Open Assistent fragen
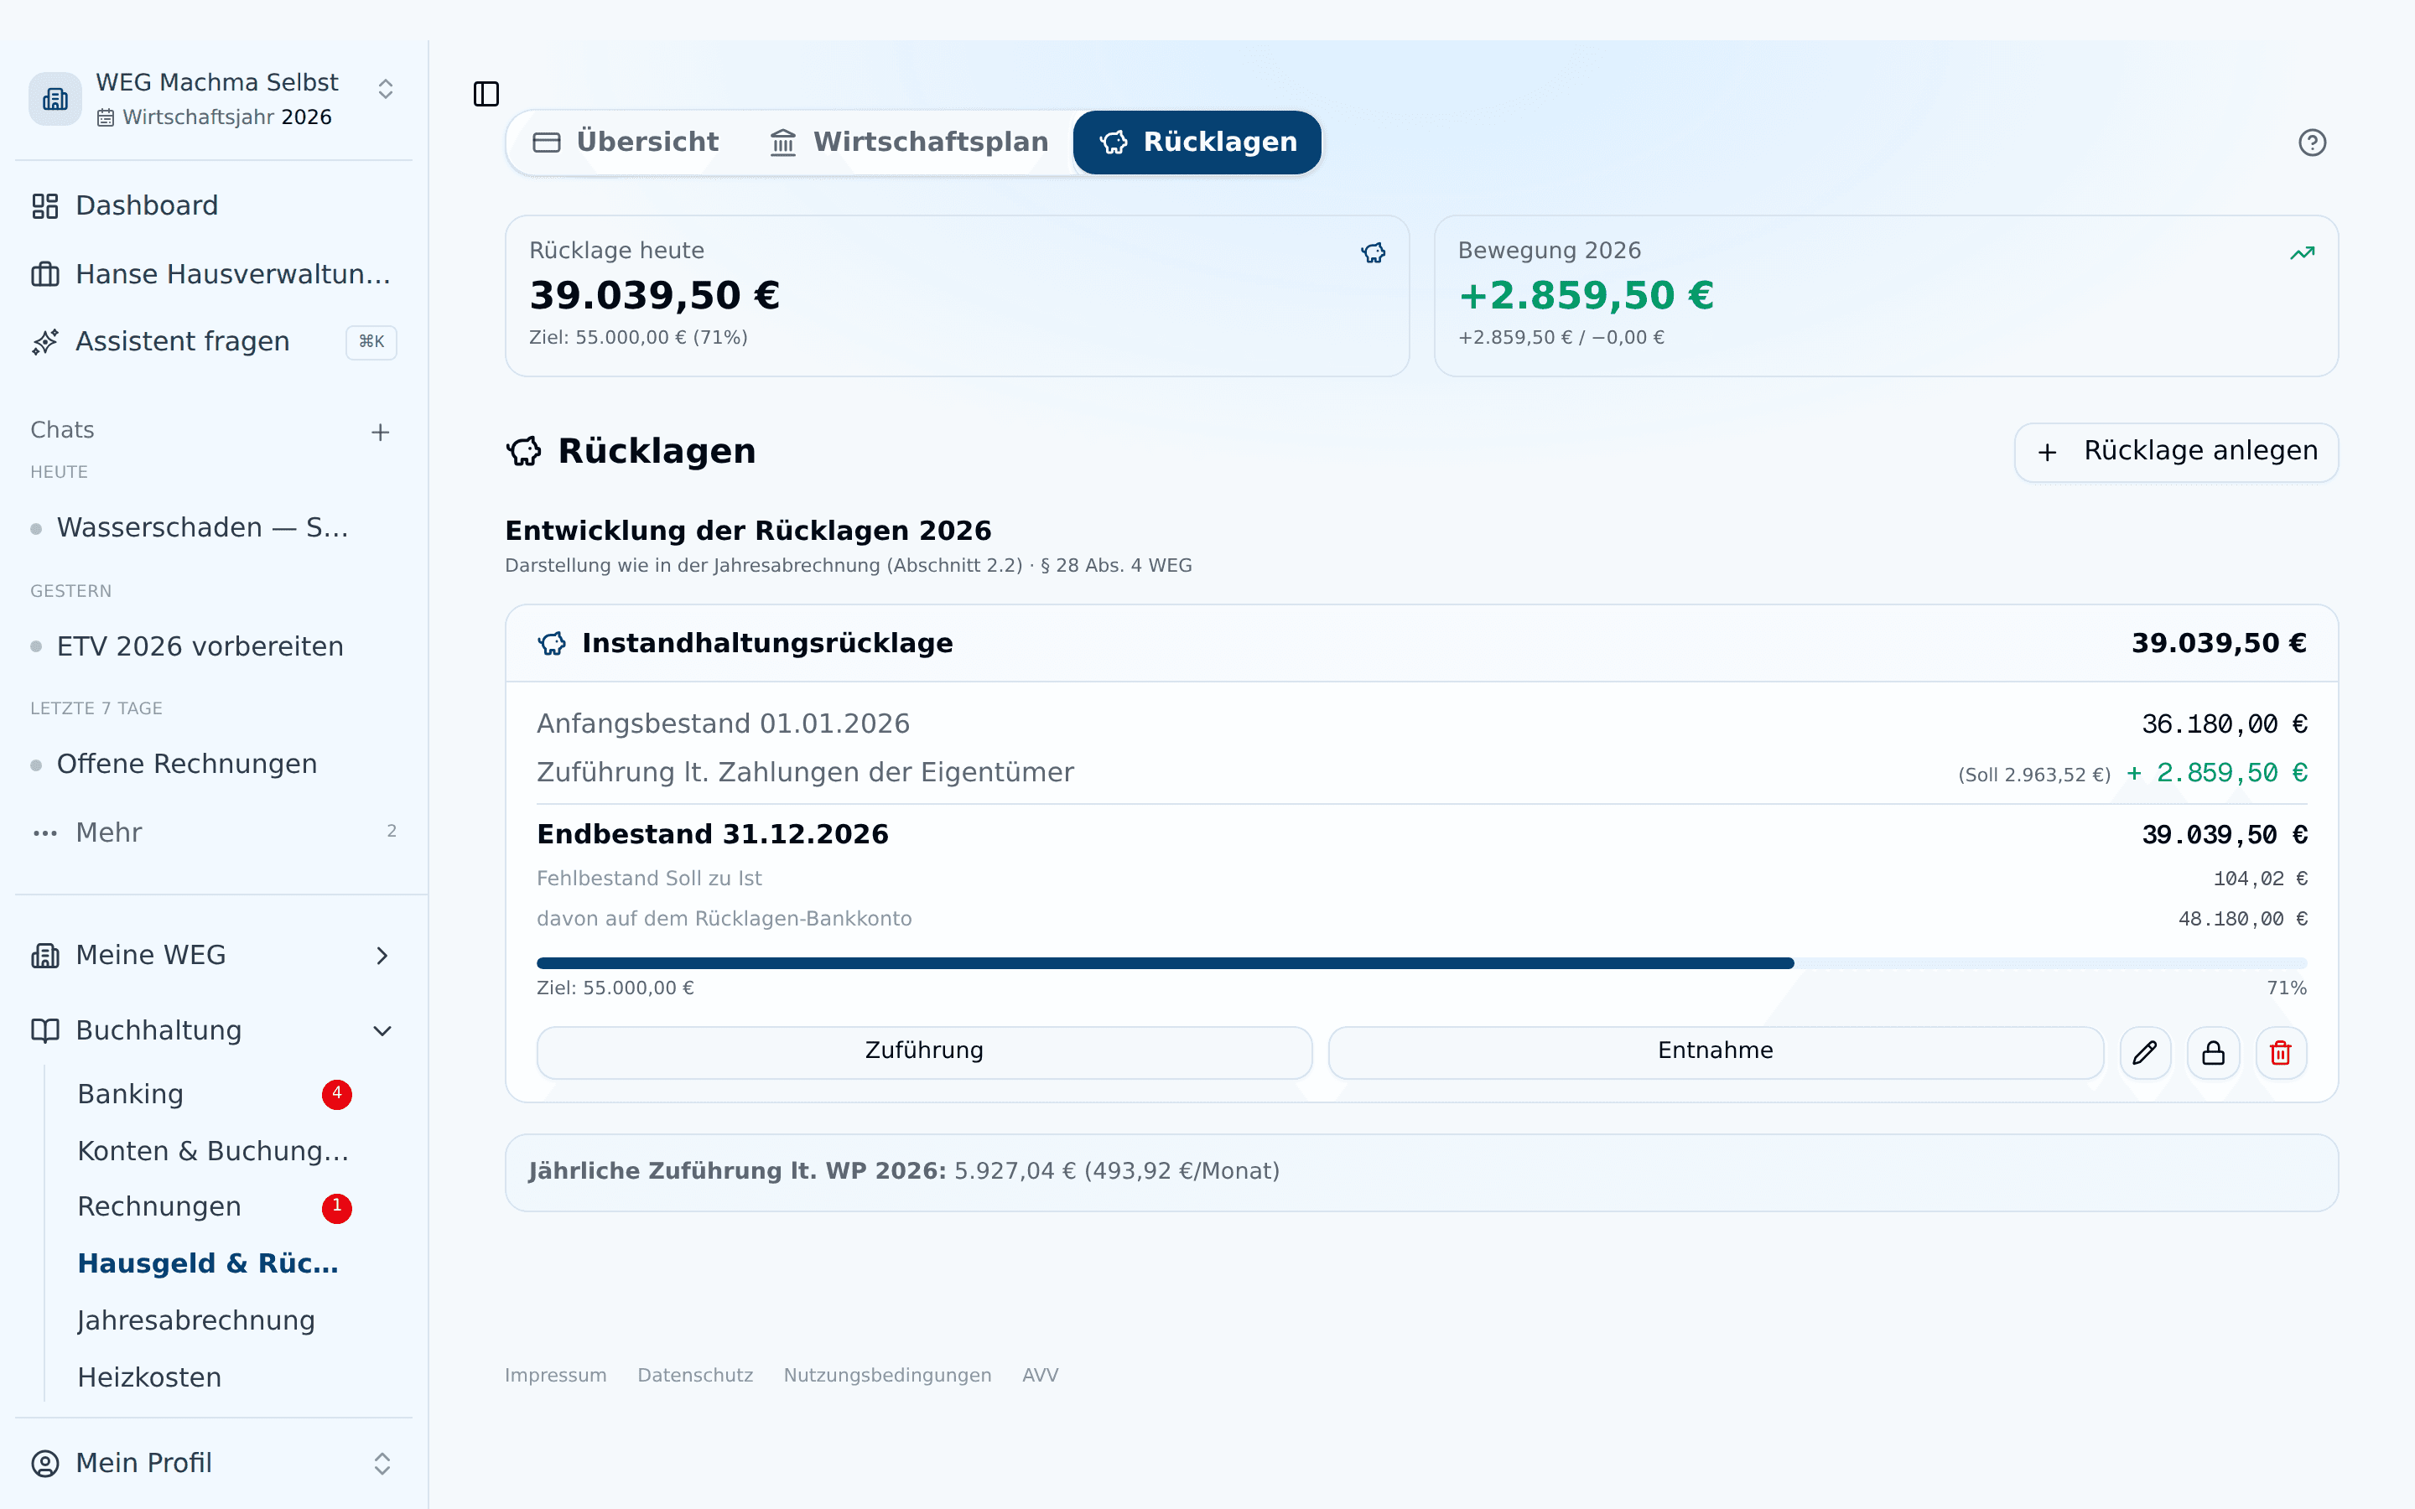The width and height of the screenshot is (2415, 1509). coord(214,341)
